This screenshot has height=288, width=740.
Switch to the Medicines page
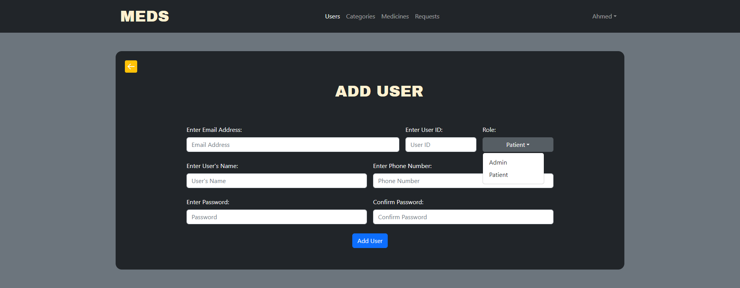point(395,16)
